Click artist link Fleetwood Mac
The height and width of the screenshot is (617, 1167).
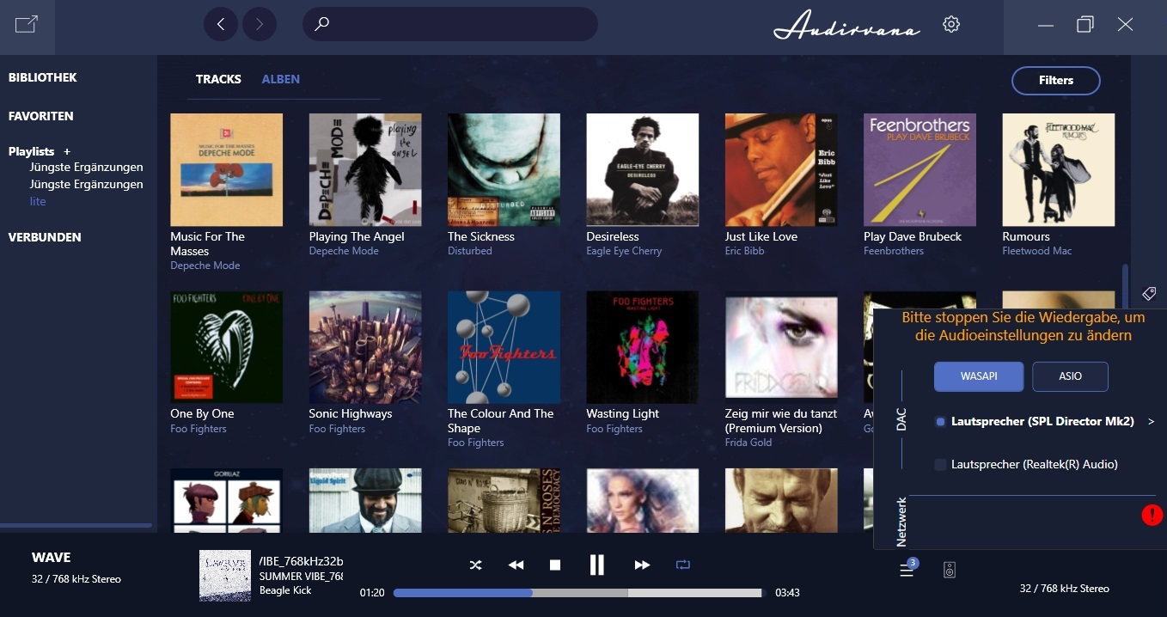(1037, 251)
